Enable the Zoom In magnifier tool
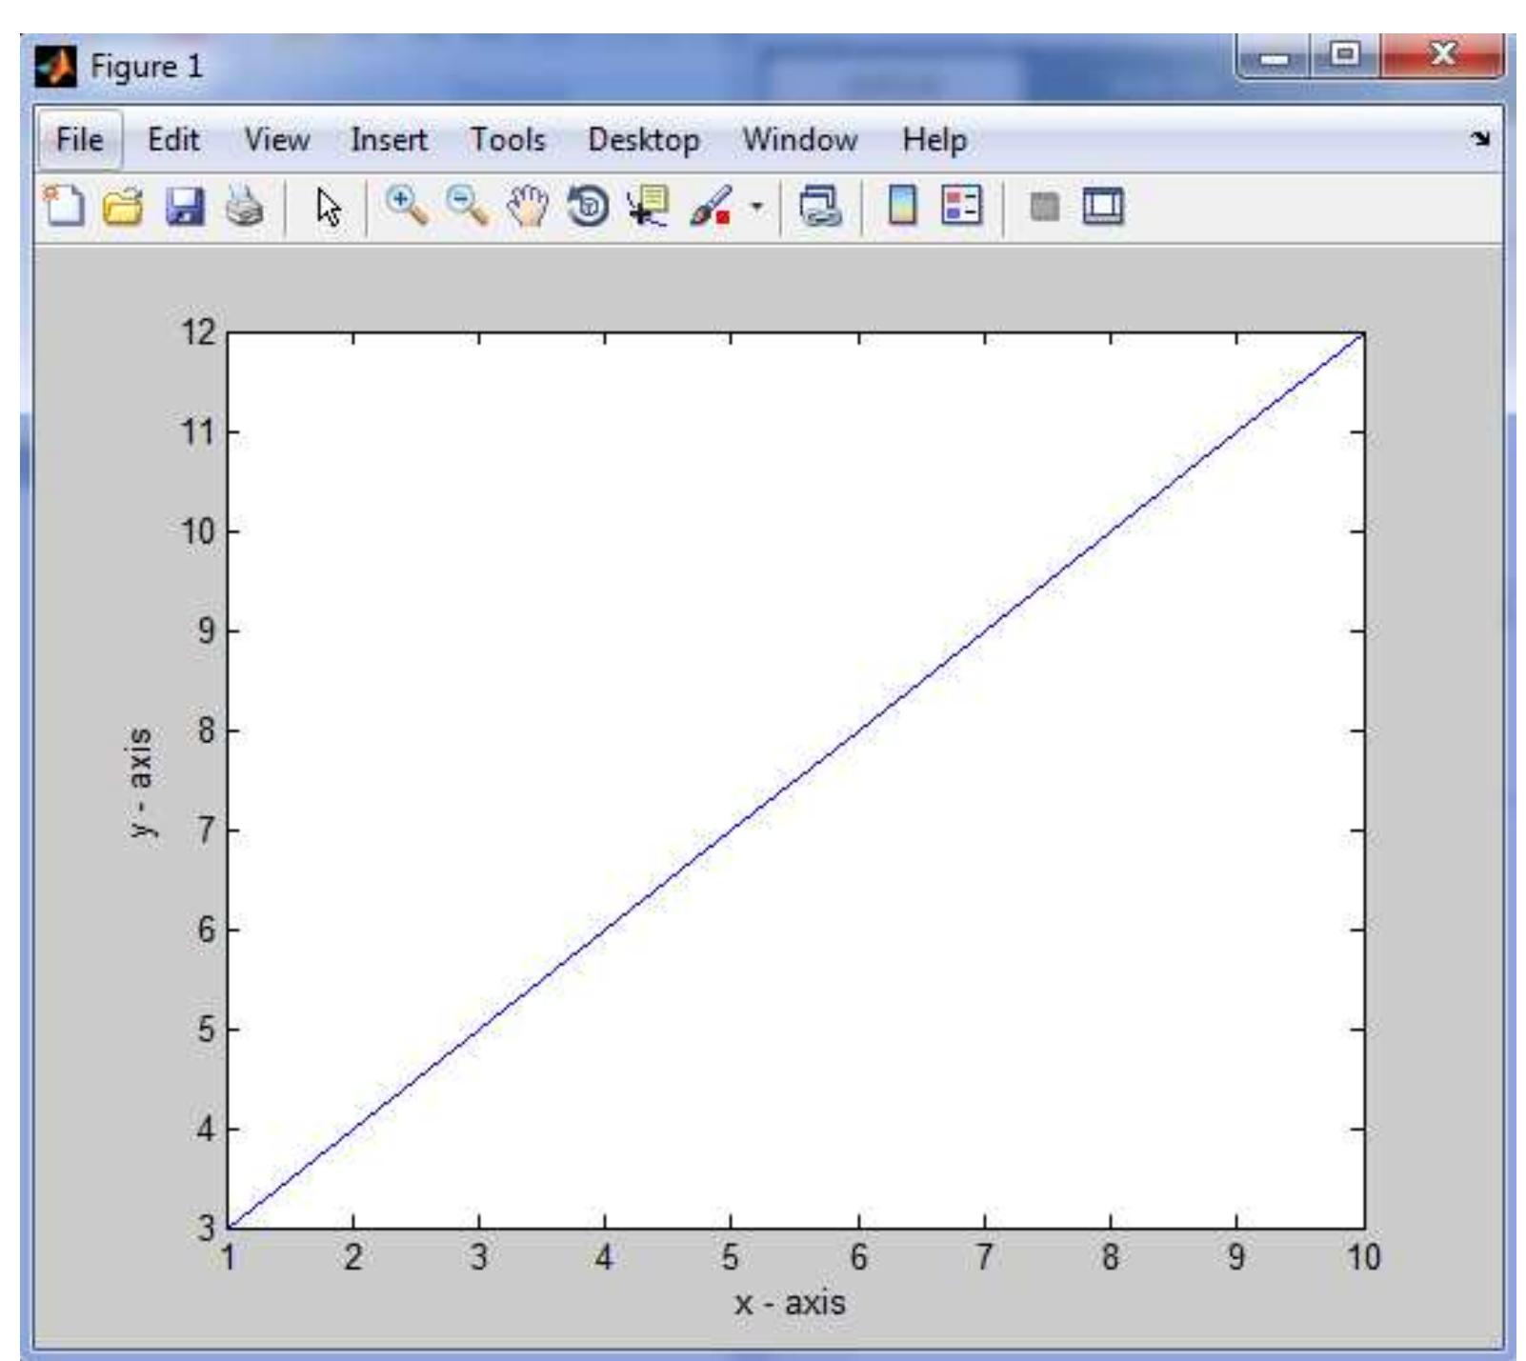The width and height of the screenshot is (1526, 1361). point(407,206)
